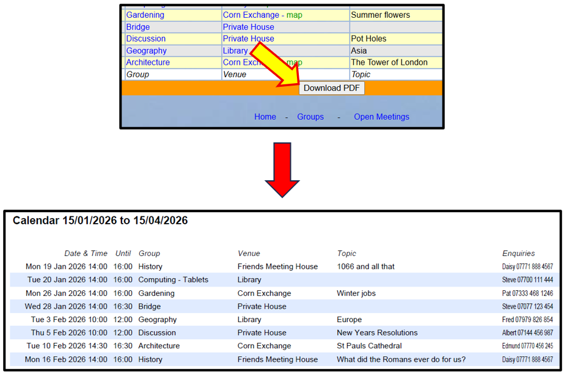Open Corn Exchange venue in Gardening row
Image resolution: width=564 pixels, height=374 pixels.
pyautogui.click(x=251, y=15)
